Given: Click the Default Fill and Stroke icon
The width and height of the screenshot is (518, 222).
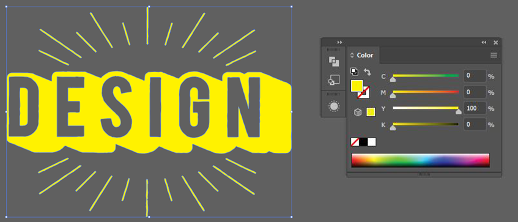Looking at the screenshot, I should tap(354, 72).
